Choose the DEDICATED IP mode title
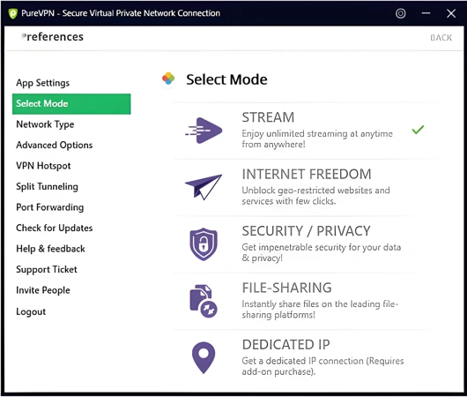 click(x=285, y=344)
